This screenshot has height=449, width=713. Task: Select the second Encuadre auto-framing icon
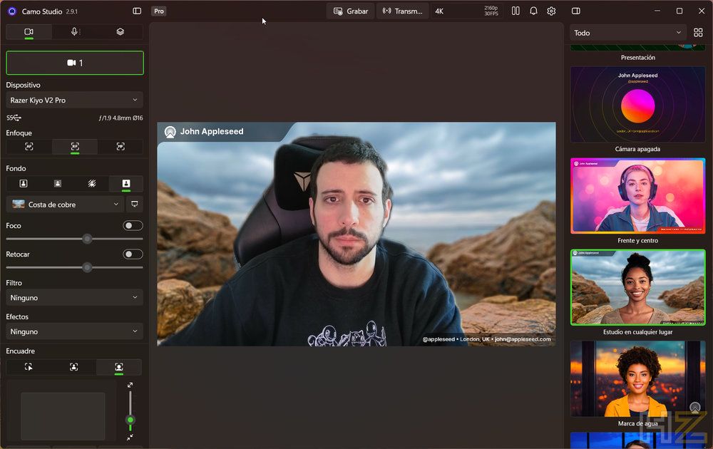(x=73, y=367)
